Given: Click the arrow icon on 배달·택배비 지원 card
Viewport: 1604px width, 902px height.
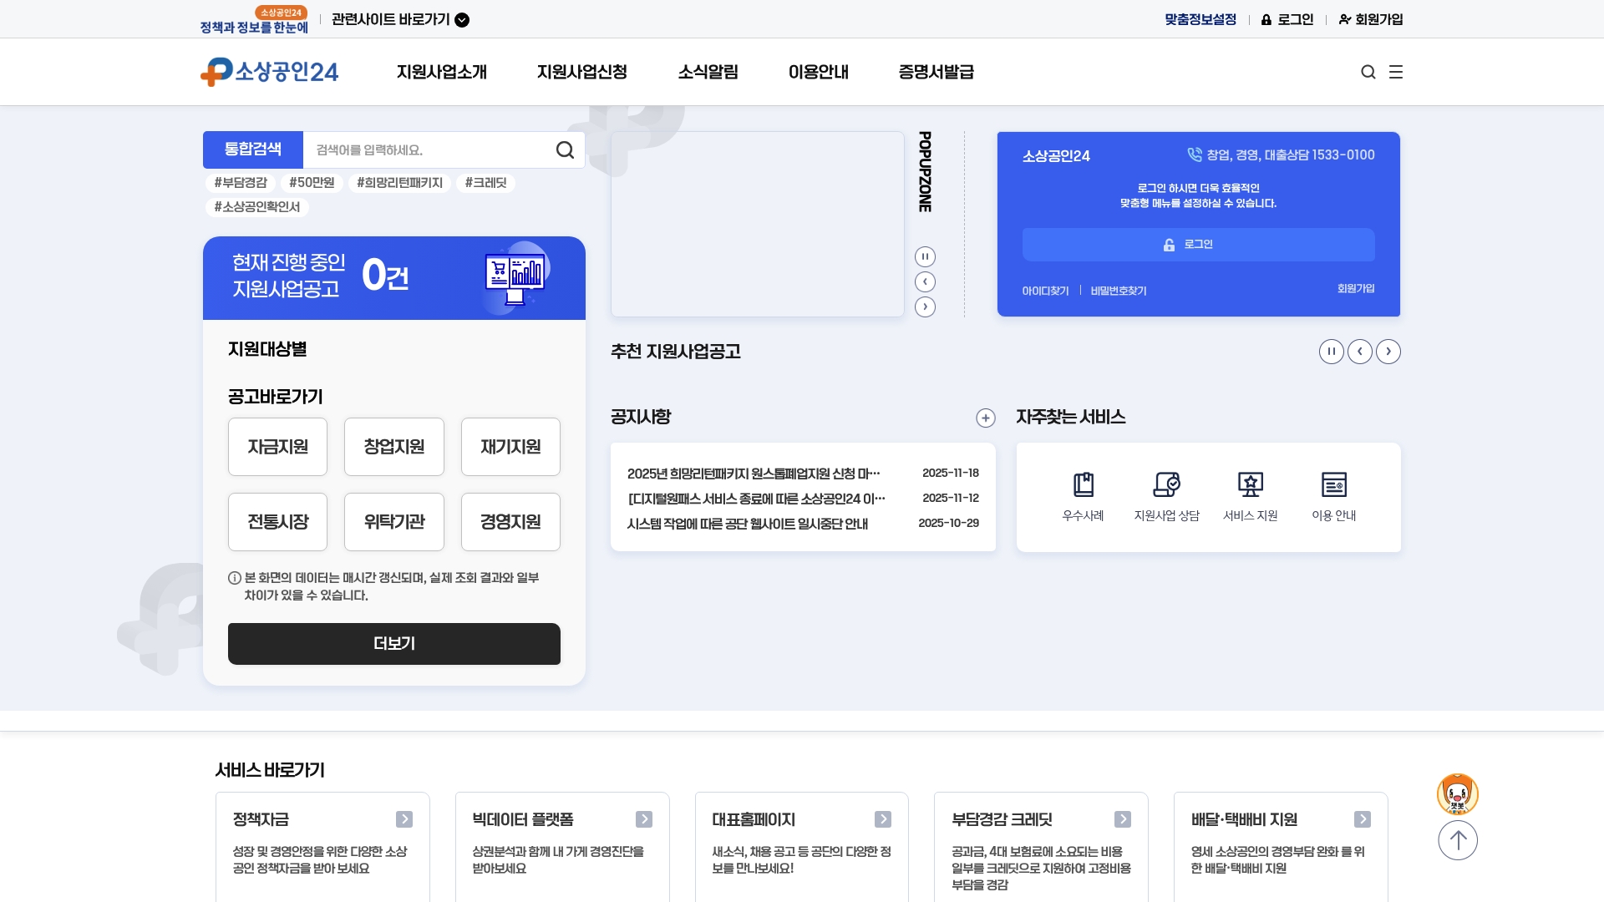Looking at the screenshot, I should [x=1363, y=819].
